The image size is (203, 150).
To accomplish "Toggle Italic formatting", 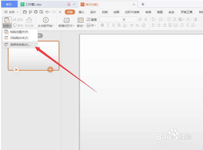I will tap(108, 25).
